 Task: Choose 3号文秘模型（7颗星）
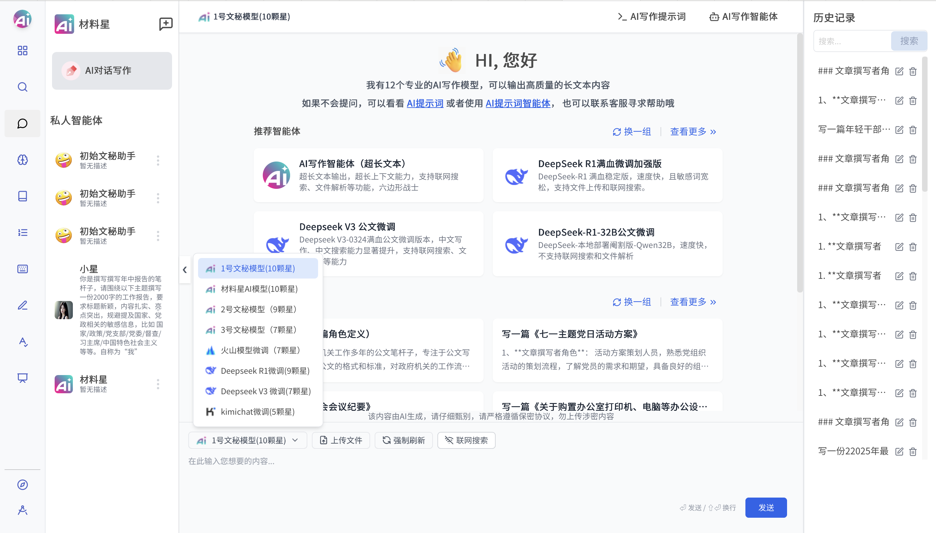coord(258,330)
